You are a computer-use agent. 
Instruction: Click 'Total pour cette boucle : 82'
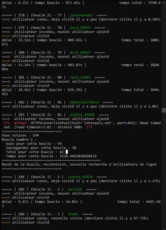(35, 152)
